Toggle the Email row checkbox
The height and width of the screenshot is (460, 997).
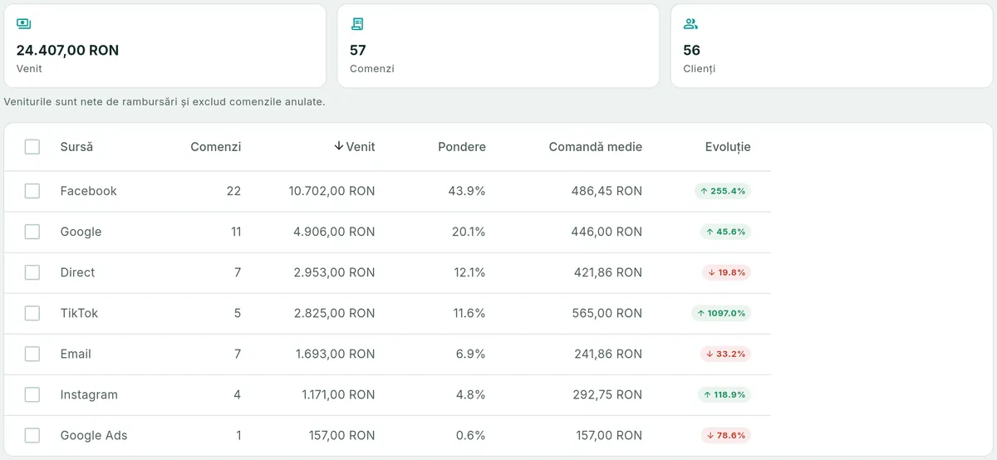pos(32,354)
